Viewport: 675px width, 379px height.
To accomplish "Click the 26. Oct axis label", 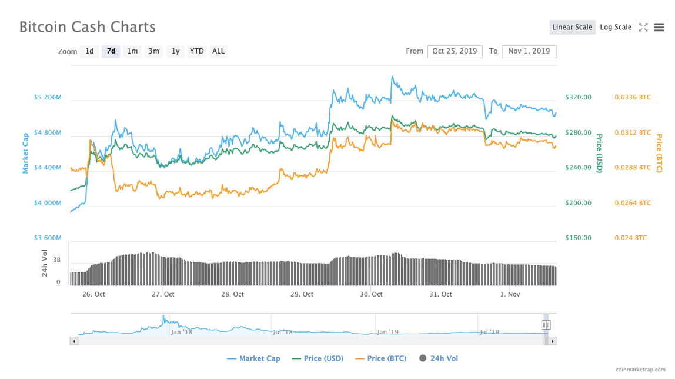I will [94, 294].
